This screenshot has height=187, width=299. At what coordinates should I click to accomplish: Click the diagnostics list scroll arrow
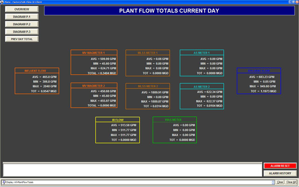[273, 182]
